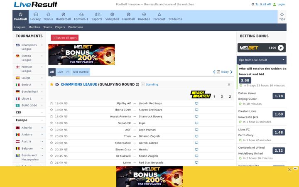299x187 pixels.
Task: Go to previous day arrow
Action: (x=214, y=72)
